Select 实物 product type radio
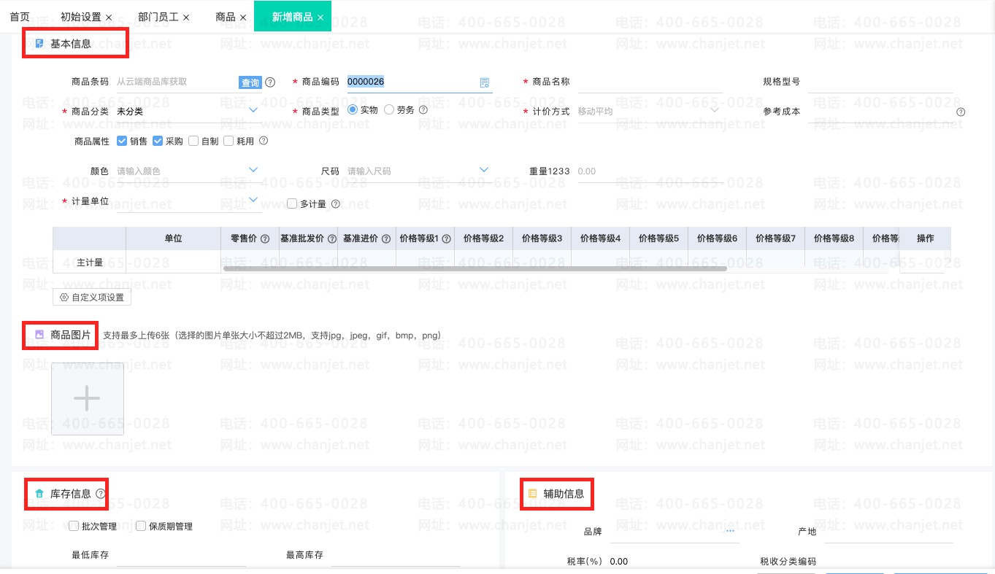Viewport: 995px width, 574px height. [353, 109]
